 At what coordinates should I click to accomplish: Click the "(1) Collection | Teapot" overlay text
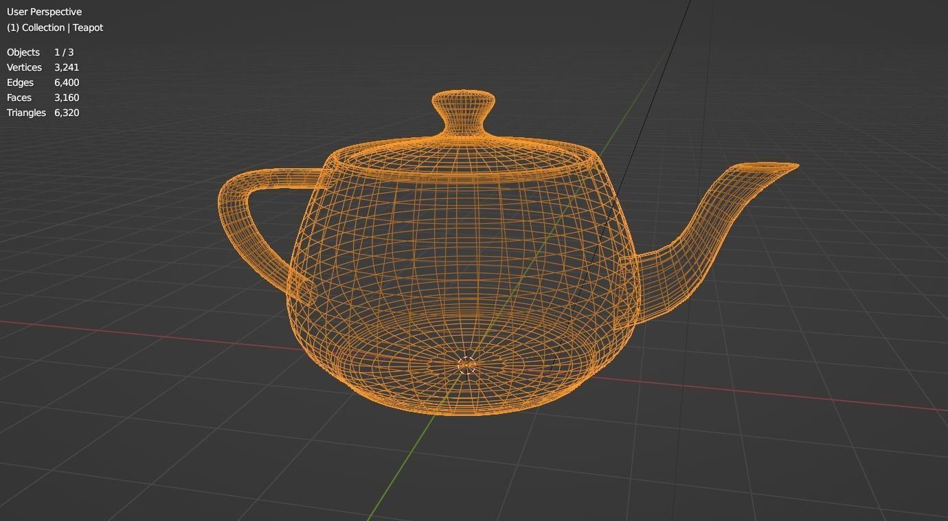pyautogui.click(x=55, y=27)
